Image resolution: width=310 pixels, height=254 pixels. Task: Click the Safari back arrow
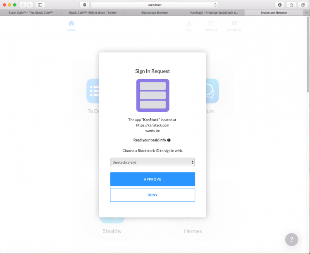click(x=23, y=5)
